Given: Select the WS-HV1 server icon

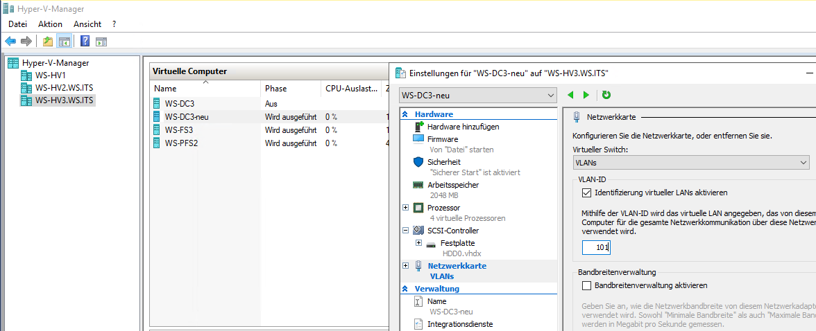Looking at the screenshot, I should pos(26,75).
